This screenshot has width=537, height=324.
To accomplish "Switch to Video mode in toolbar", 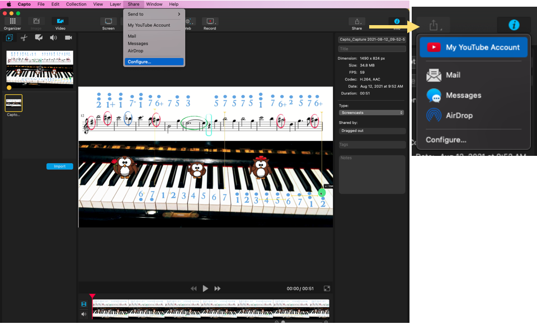I will click(60, 22).
